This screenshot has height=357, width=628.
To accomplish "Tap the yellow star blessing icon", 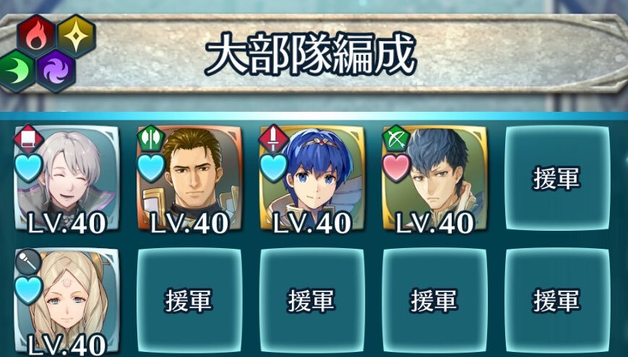I will point(76,35).
